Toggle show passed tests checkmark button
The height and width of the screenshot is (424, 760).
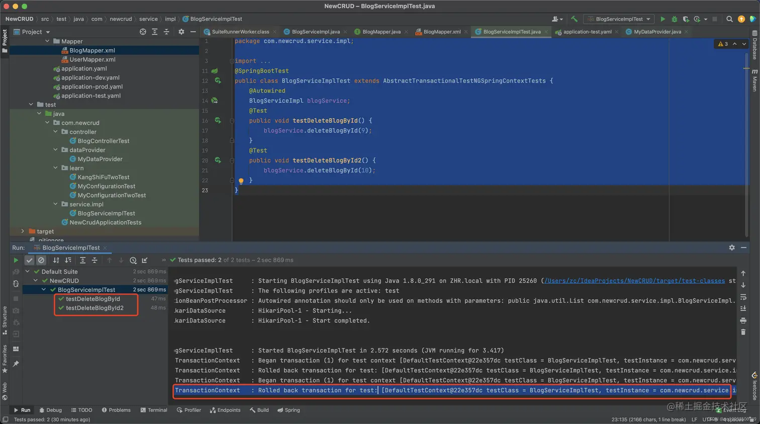click(29, 260)
